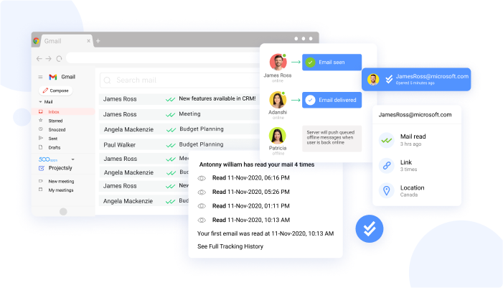Viewport: 503px width, 288px height.
Task: Click the Link chain icon
Action: (387, 165)
